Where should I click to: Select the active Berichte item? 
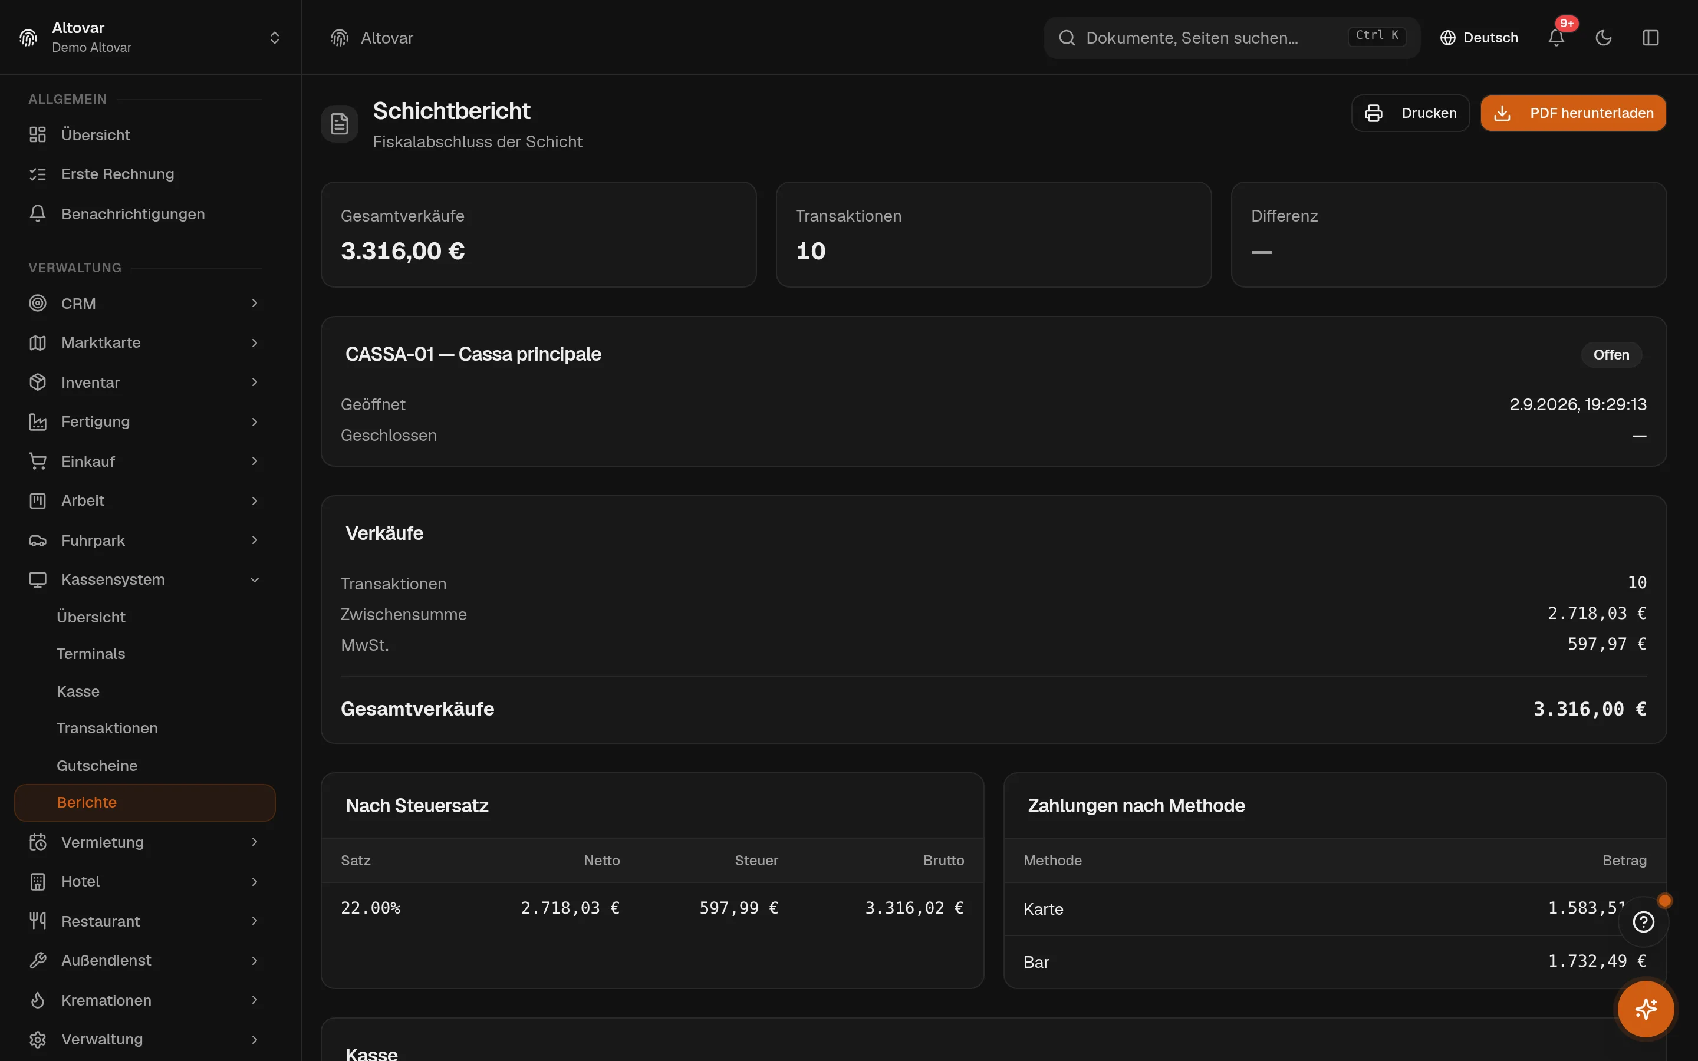pyautogui.click(x=144, y=803)
